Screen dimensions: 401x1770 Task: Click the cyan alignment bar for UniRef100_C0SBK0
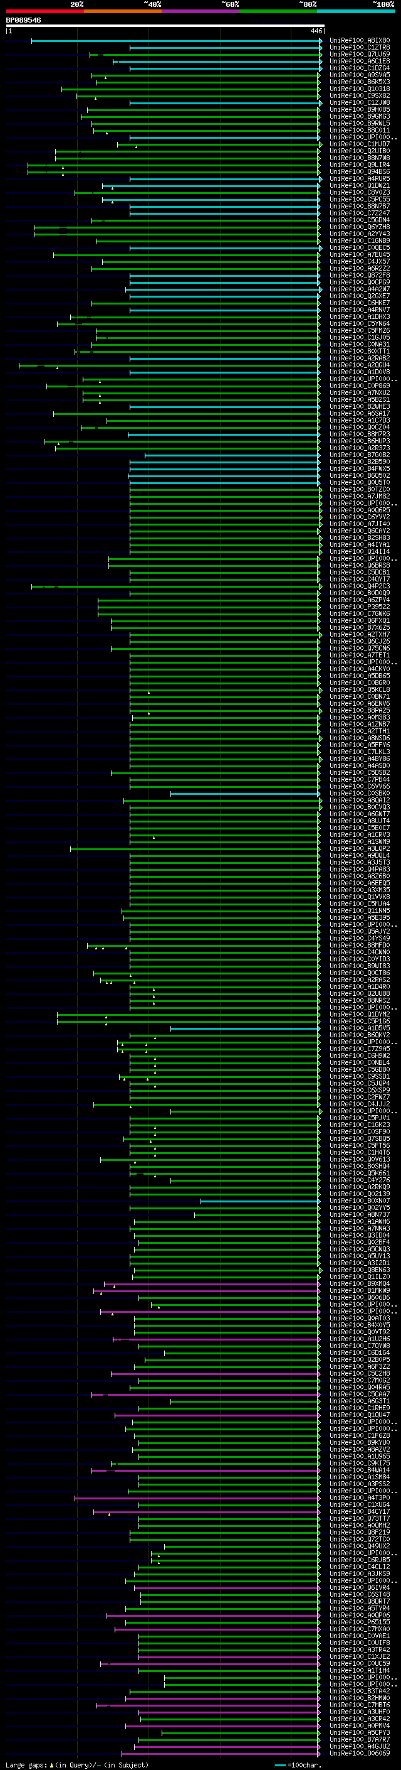(x=246, y=794)
